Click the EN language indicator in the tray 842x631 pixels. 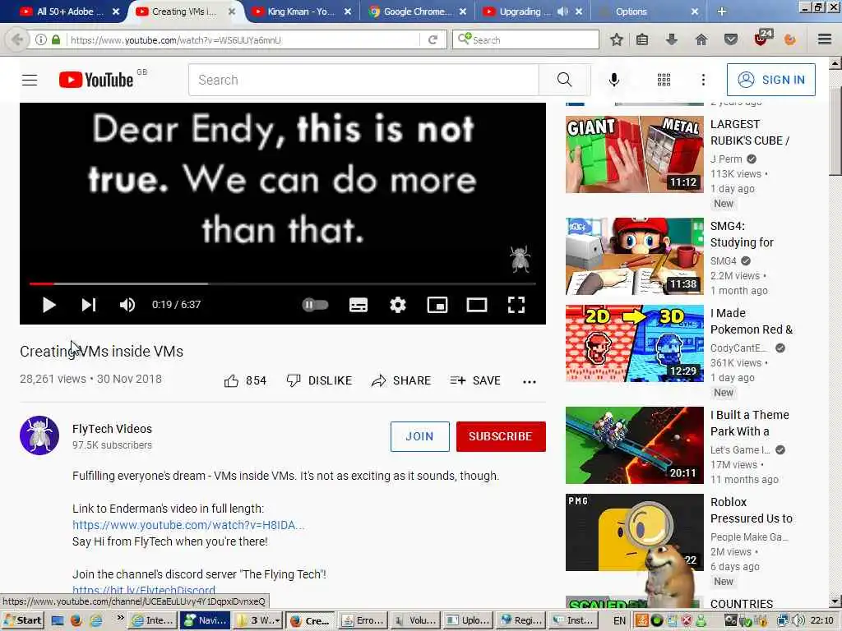(x=619, y=620)
